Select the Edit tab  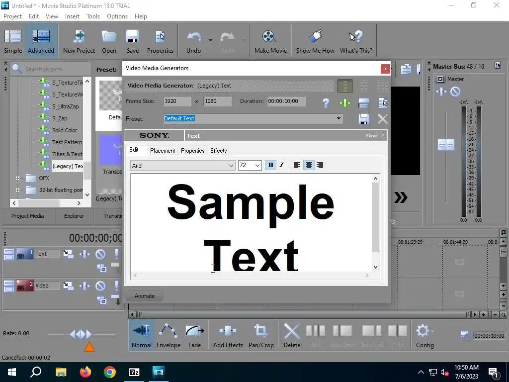[134, 150]
